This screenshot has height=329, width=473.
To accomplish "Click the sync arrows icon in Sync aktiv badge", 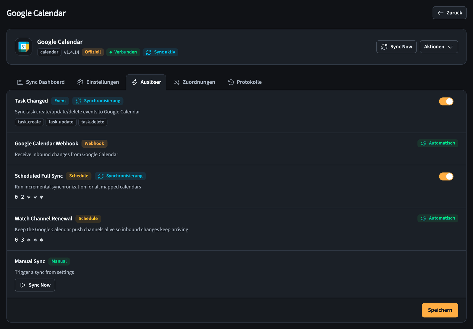I will click(149, 52).
